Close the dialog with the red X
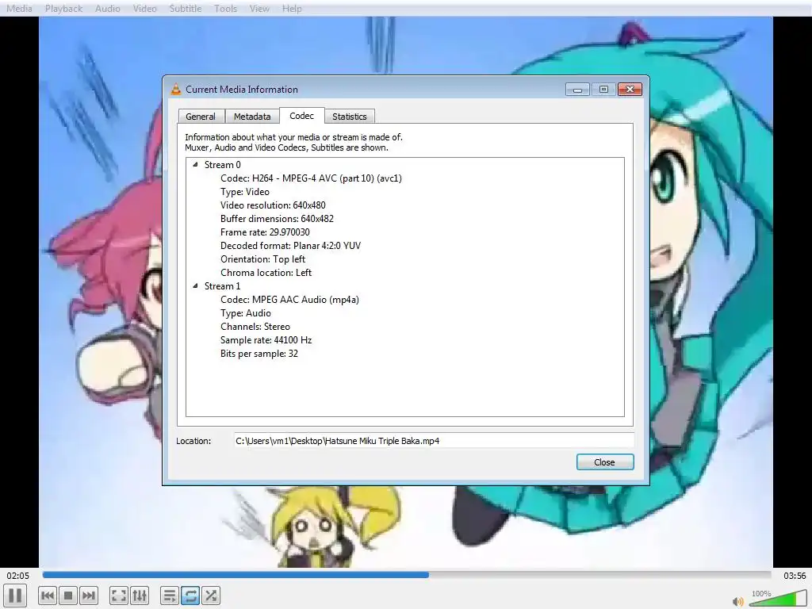 tap(630, 90)
